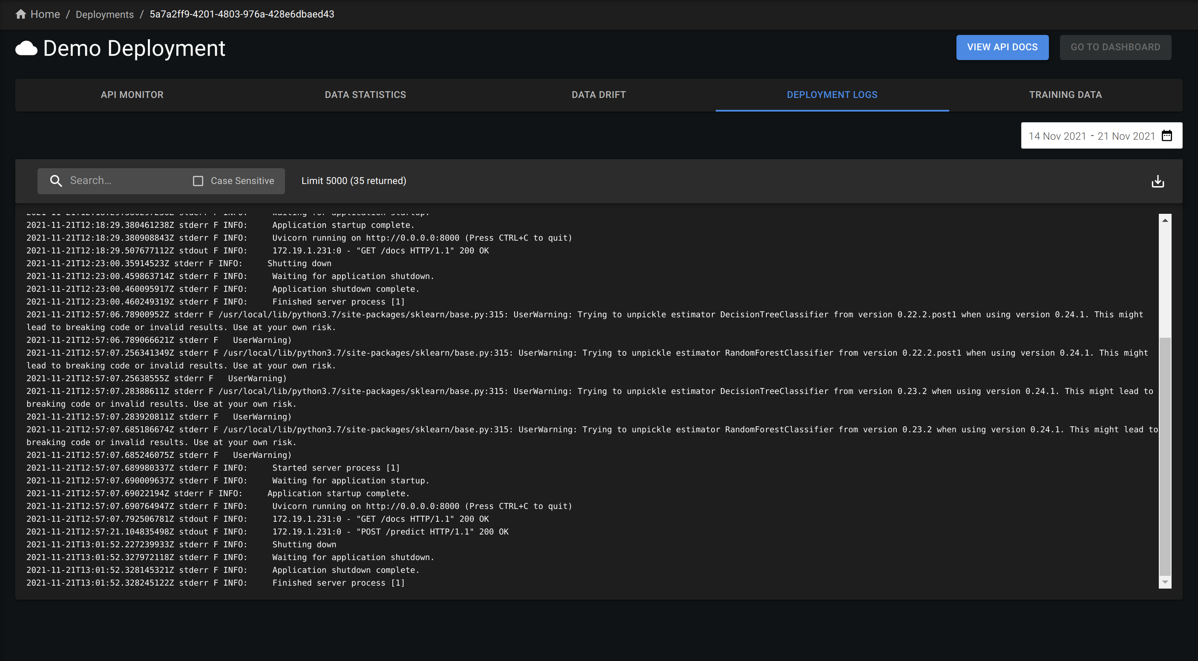1198x661 pixels.
Task: Click the POST /predict 200 OK log line
Action: click(x=268, y=532)
